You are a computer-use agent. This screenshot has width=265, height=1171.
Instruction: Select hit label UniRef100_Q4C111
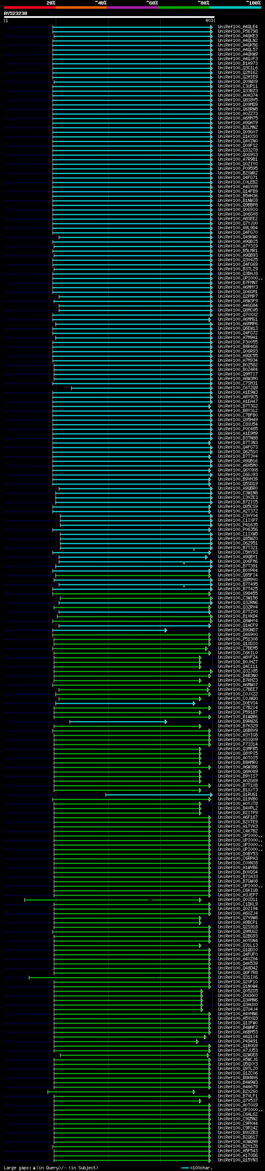click(x=238, y=666)
